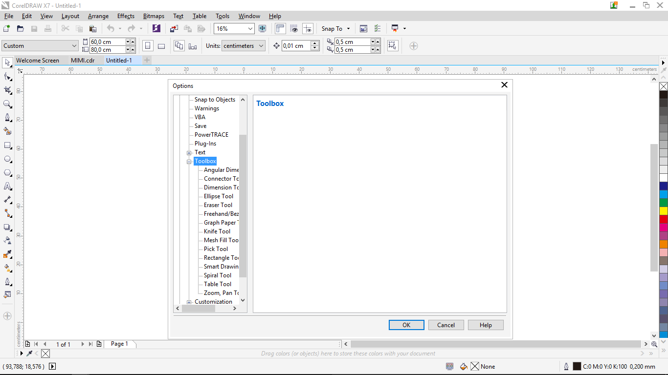Create a new document
The height and width of the screenshot is (375, 668).
click(6, 29)
